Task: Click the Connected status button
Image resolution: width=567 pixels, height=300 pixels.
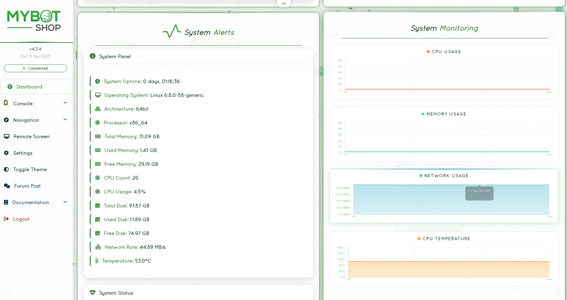Action: click(x=35, y=68)
